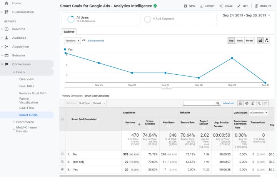Click the Sep 29 data point on chart
This screenshot has height=177, width=277.
(x=232, y=58)
